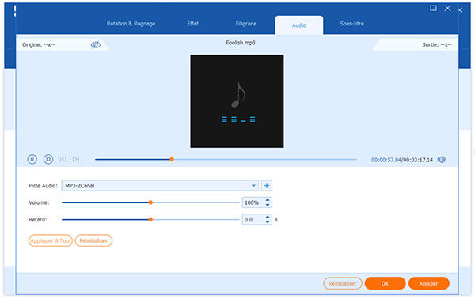Screen dimensions: 475x299
Task: Select the Audio tab
Action: 299,25
